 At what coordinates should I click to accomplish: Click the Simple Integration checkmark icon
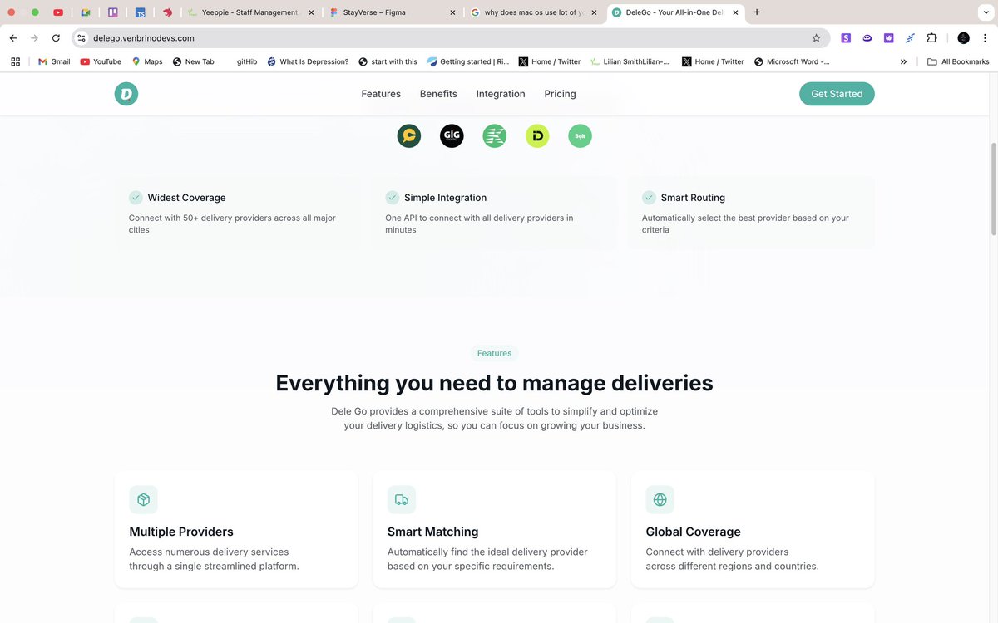(x=393, y=198)
